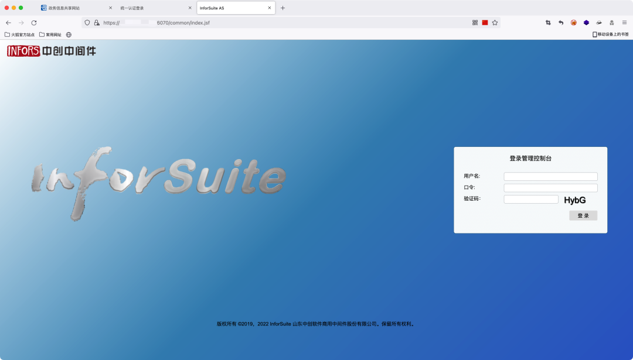Bookmark this page with the star icon
The width and height of the screenshot is (633, 360).
tap(495, 23)
